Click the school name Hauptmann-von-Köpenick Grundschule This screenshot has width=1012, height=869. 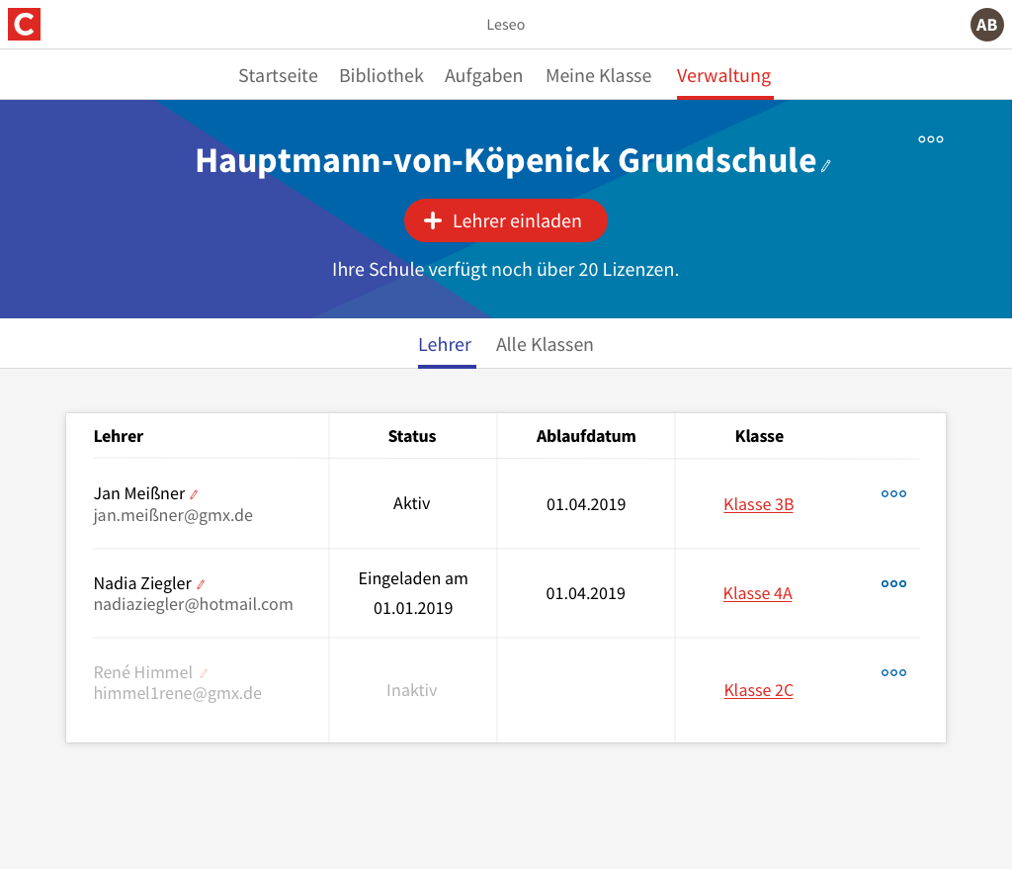505,160
